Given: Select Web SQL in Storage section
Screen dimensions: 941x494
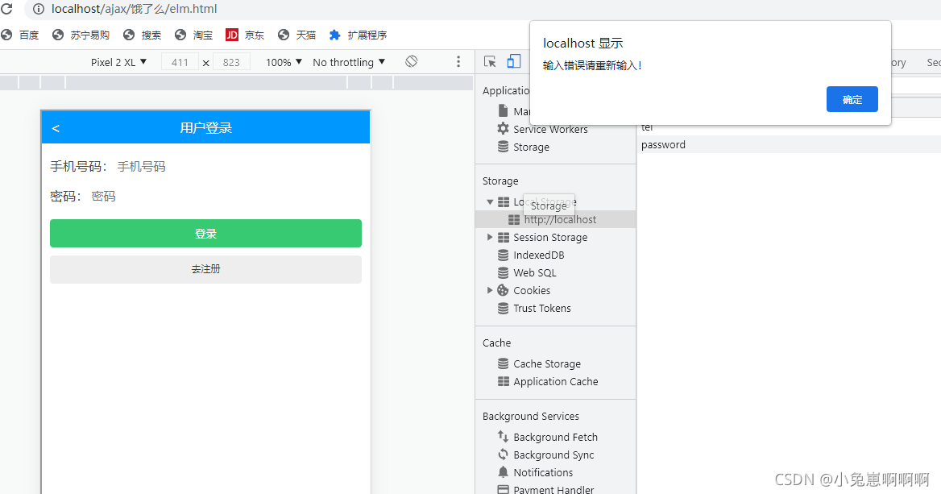Looking at the screenshot, I should tap(535, 273).
